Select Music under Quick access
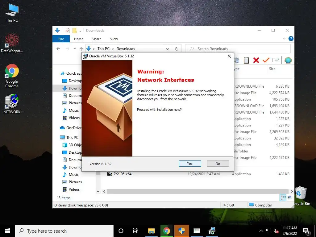This screenshot has height=237, width=316. [x=71, y=110]
